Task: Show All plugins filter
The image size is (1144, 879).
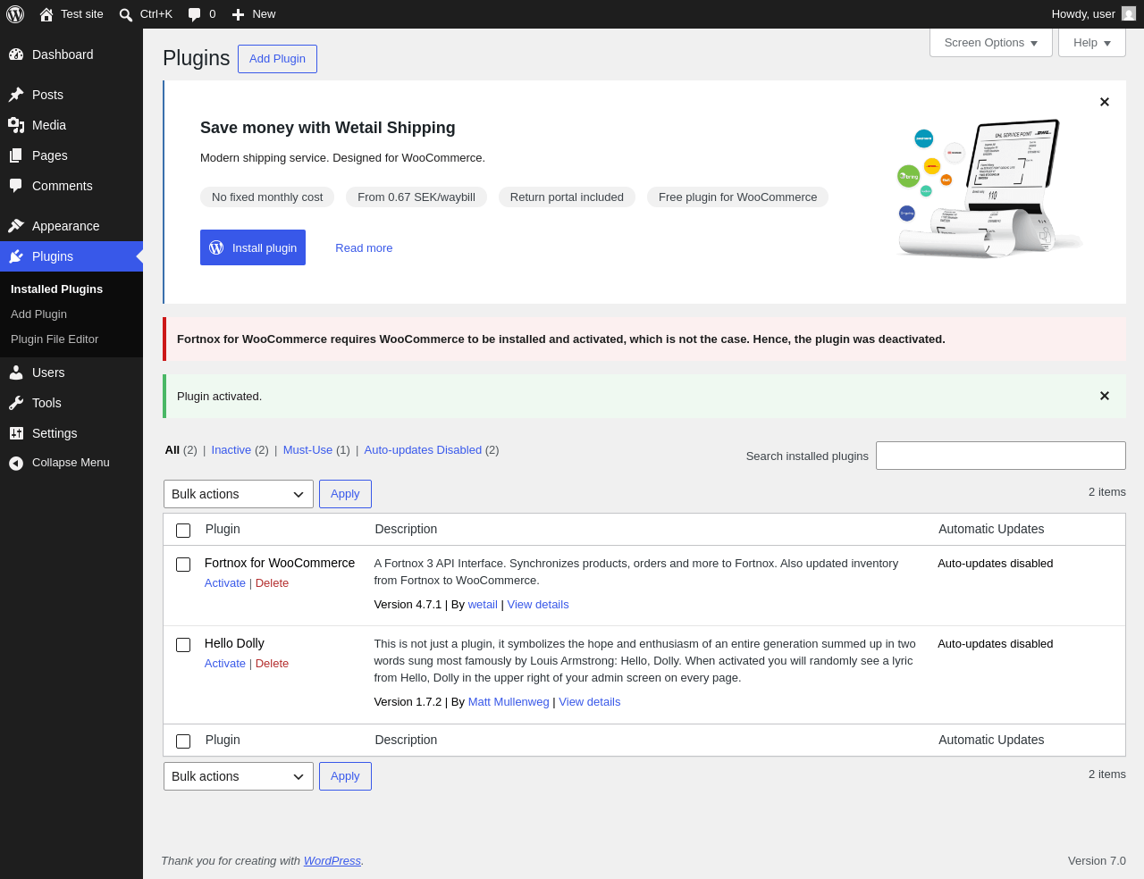Action: [x=172, y=450]
